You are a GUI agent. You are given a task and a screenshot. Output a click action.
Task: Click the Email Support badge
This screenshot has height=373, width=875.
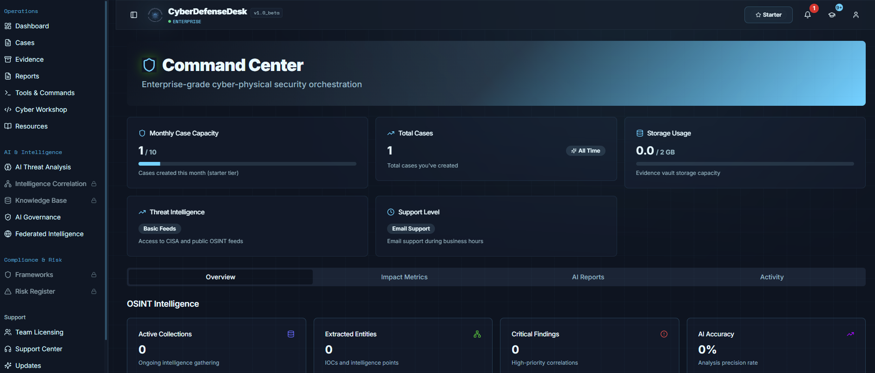(x=411, y=229)
